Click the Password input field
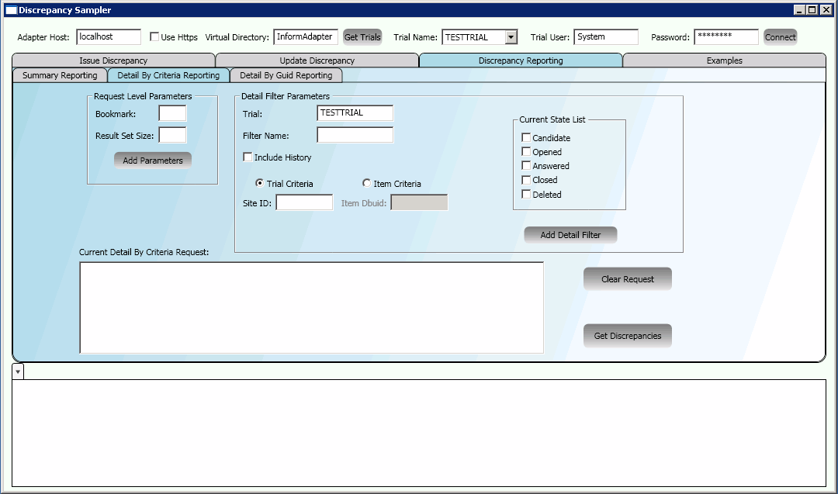 (x=725, y=37)
